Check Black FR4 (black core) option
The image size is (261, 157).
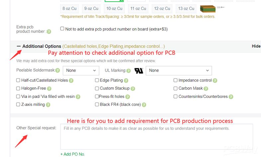(x=97, y=105)
